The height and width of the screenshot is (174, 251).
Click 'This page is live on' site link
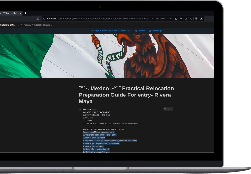coord(110,31)
